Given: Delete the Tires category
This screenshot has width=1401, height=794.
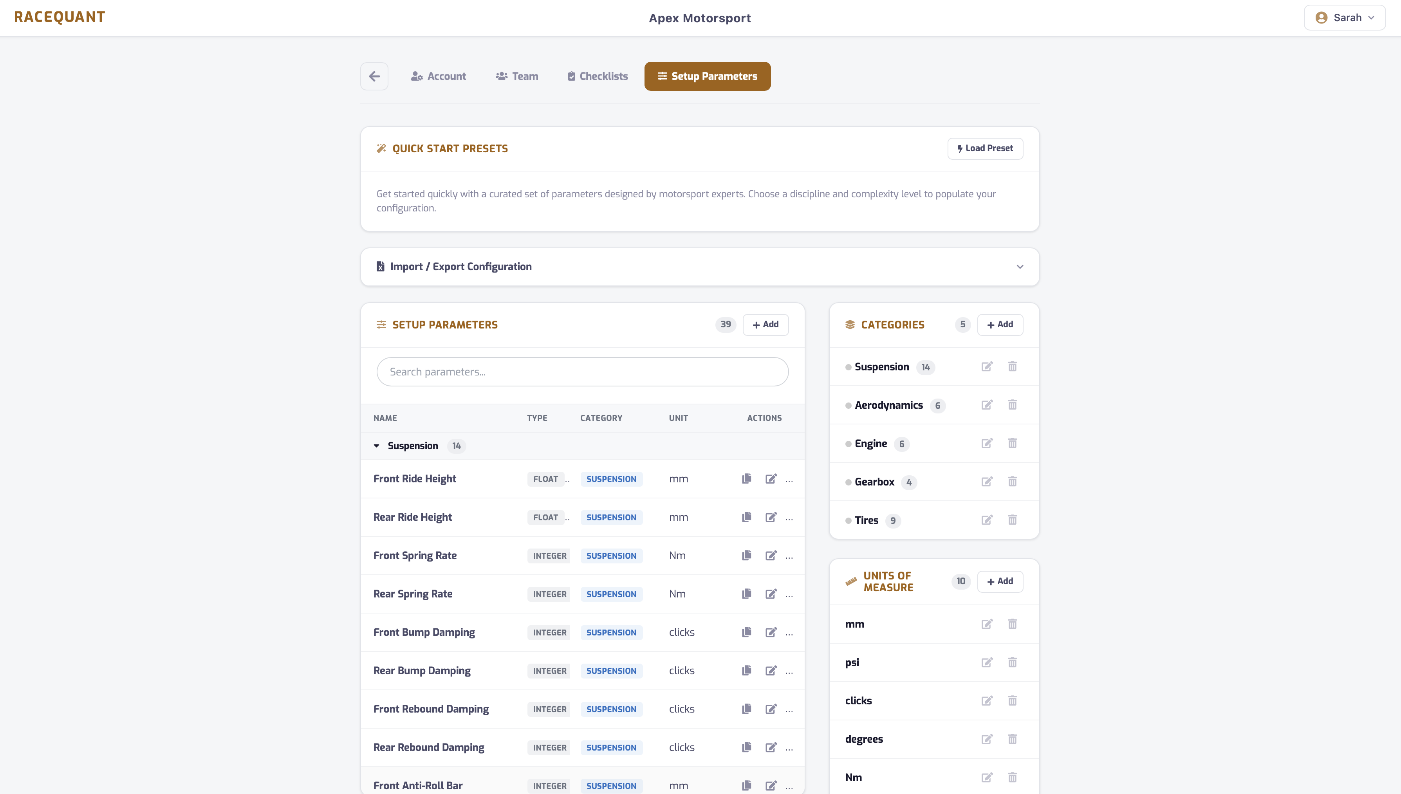Looking at the screenshot, I should [x=1012, y=520].
